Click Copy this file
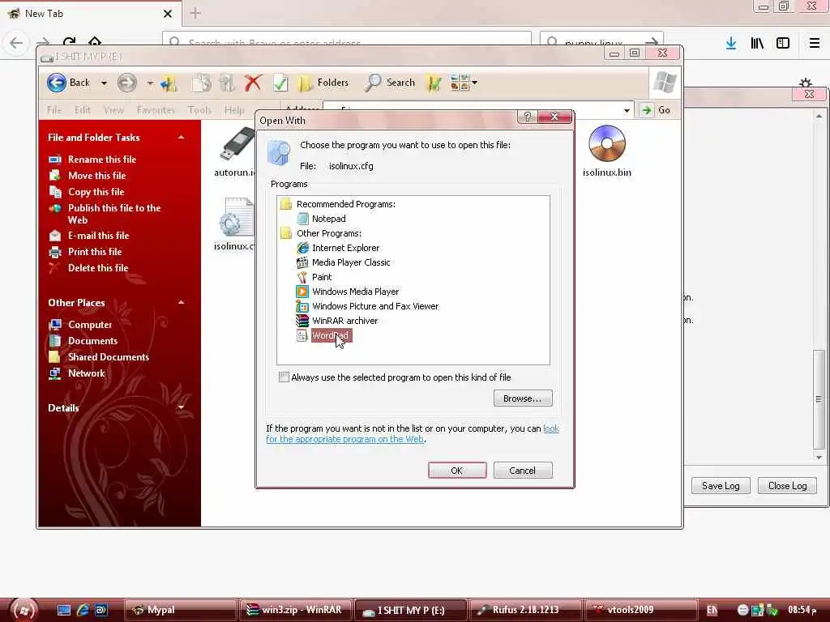 click(x=96, y=192)
